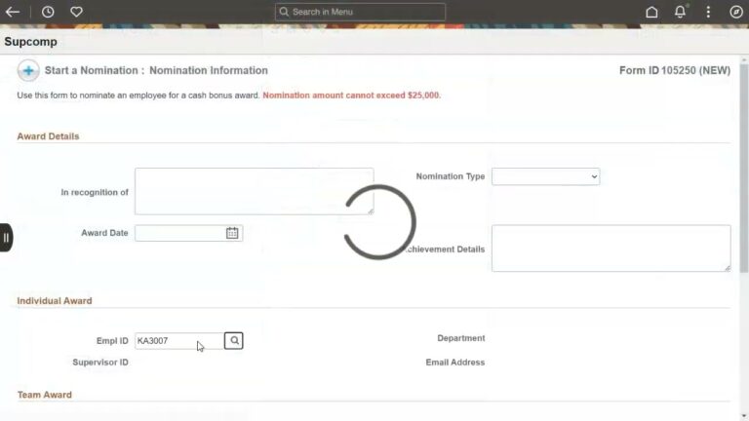Click the In recognition of text area
This screenshot has height=421, width=749.
tap(255, 191)
